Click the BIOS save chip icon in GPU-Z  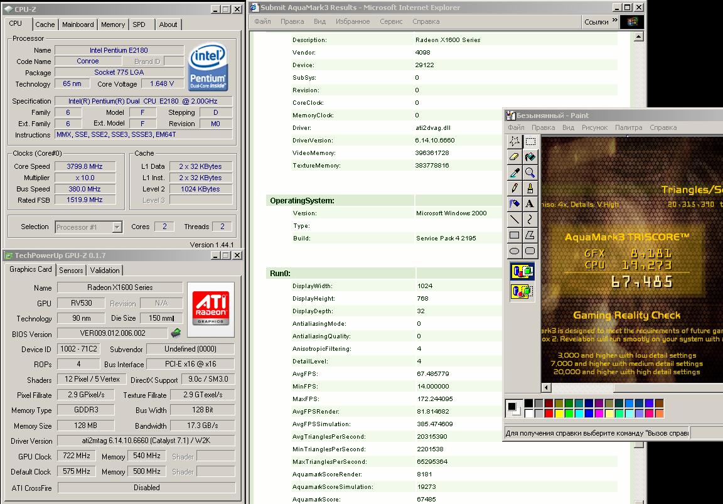[176, 333]
